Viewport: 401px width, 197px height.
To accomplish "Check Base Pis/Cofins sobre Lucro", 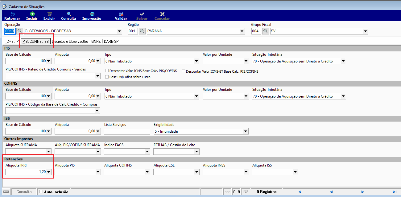I will [107, 77].
